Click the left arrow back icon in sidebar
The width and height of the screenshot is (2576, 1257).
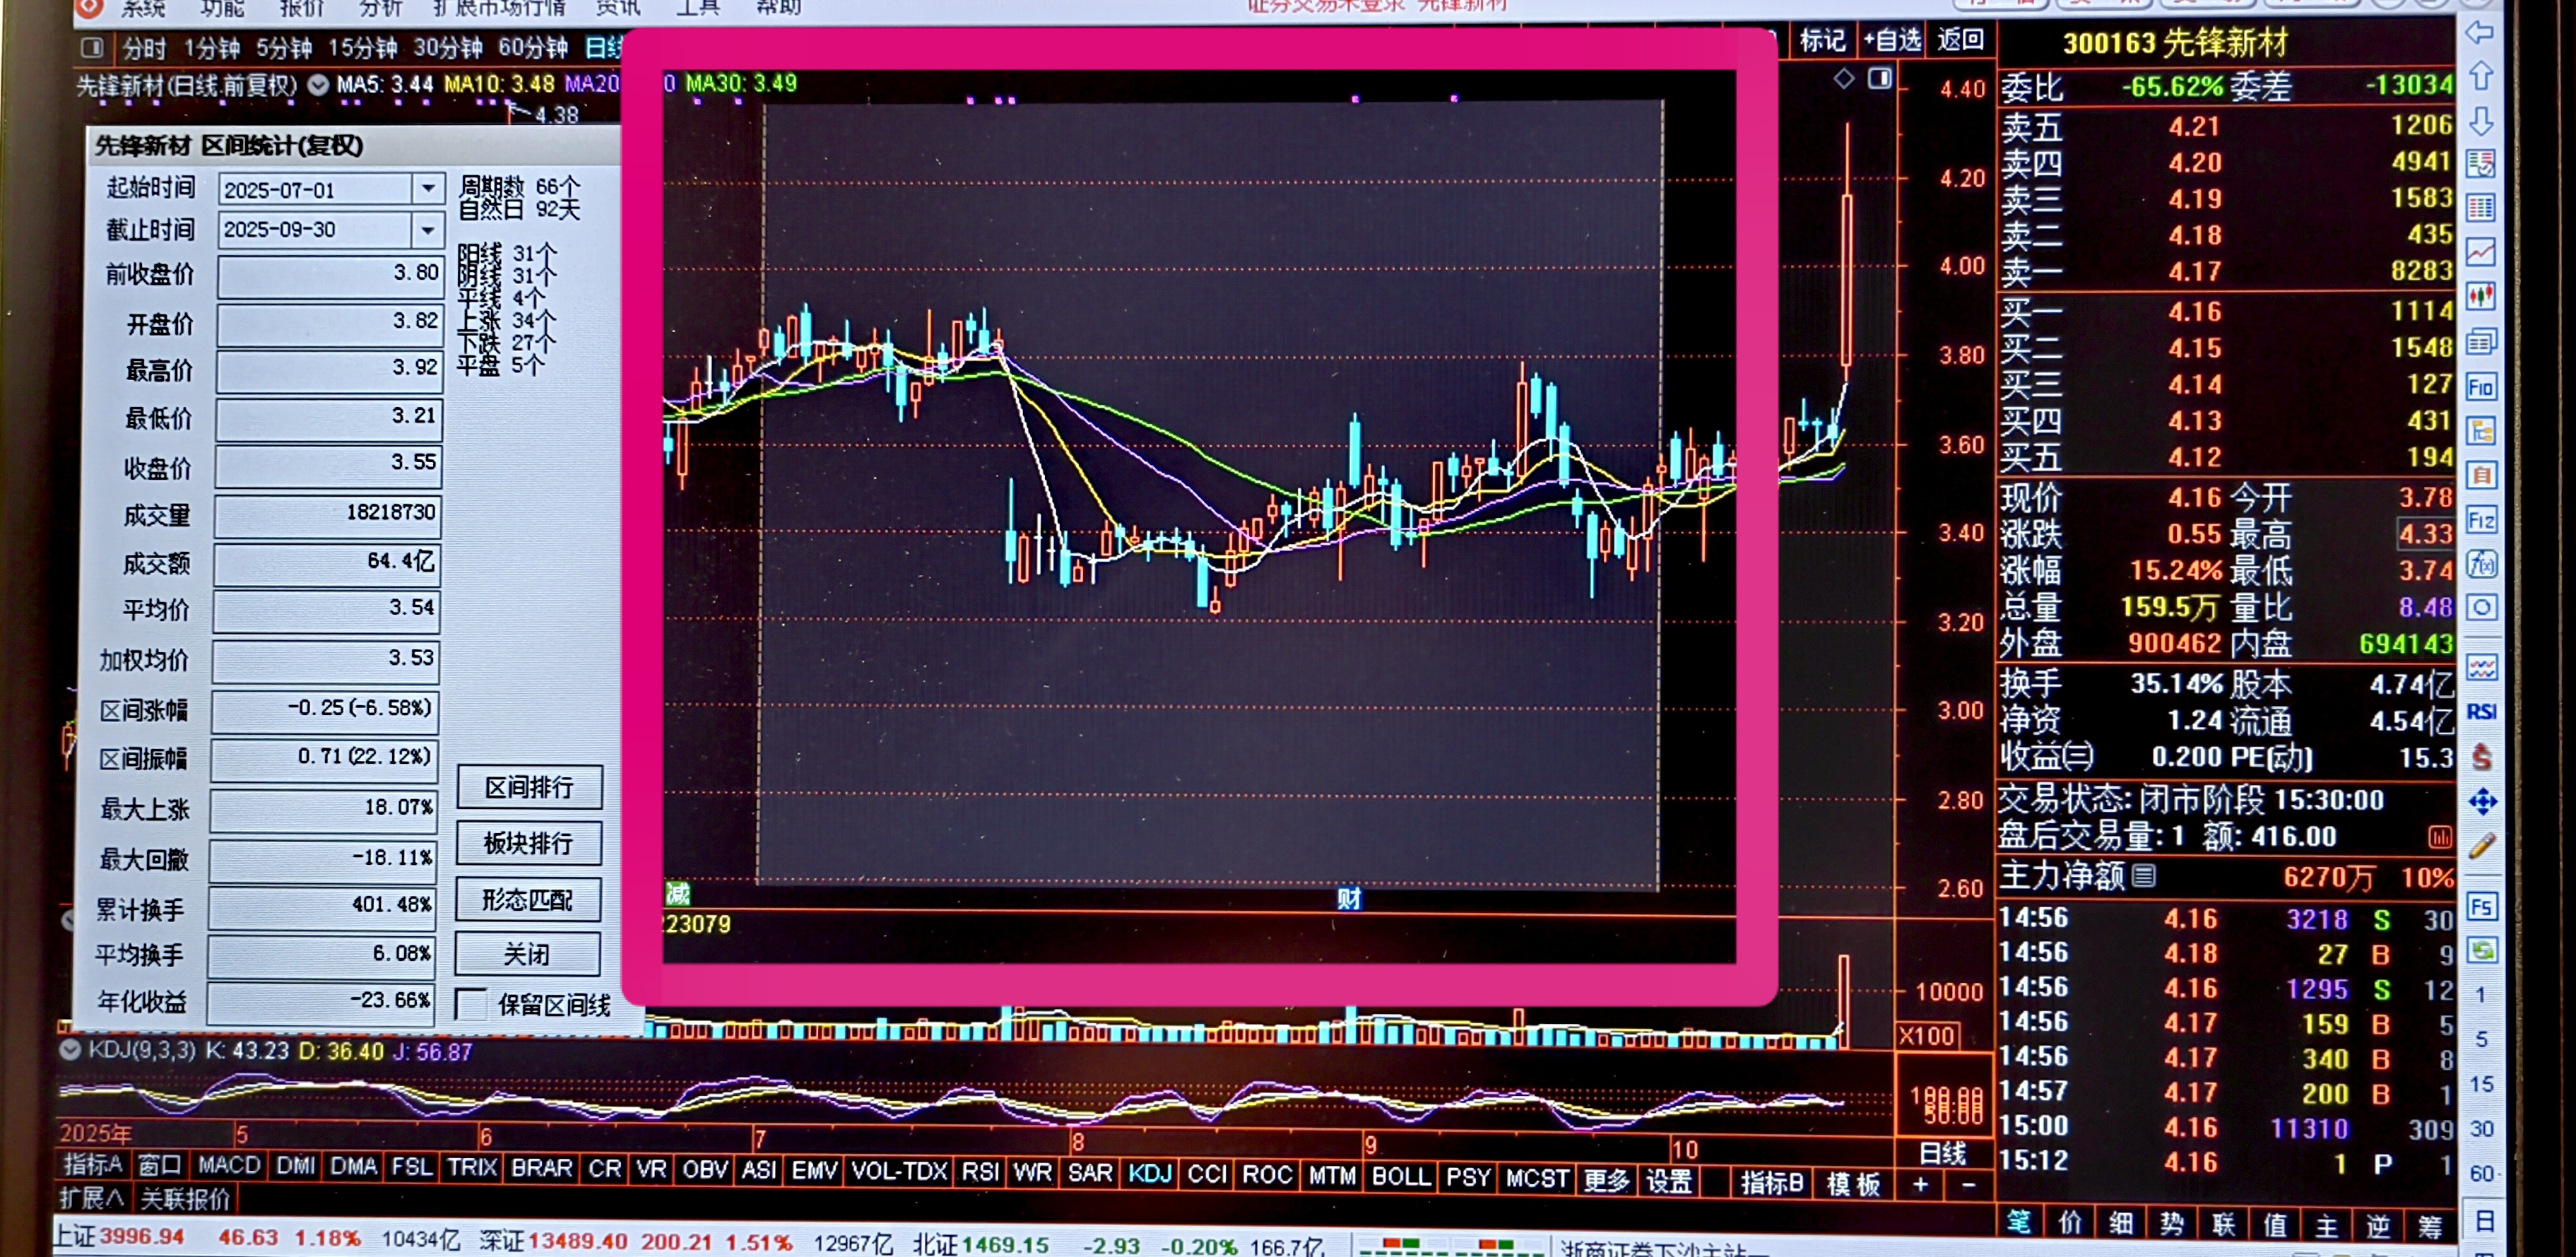click(x=2481, y=32)
